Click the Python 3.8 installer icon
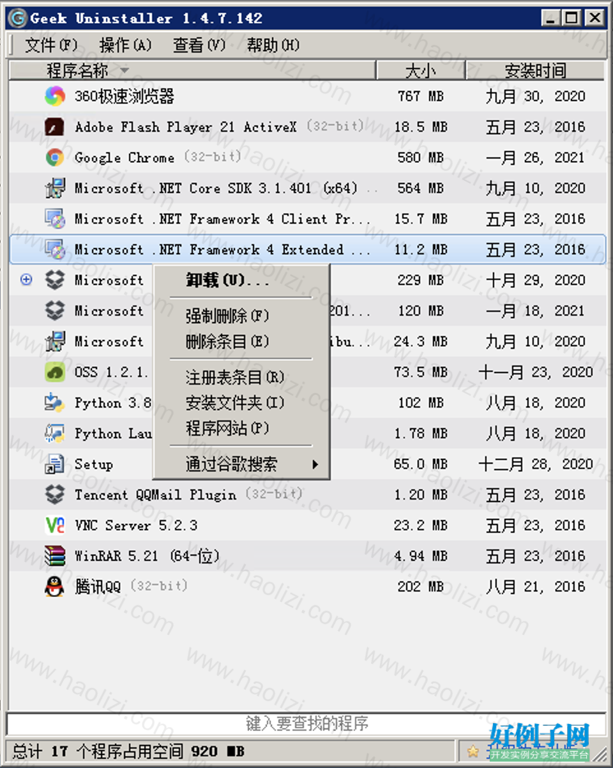Screen dimensions: 613x768 click(x=55, y=403)
